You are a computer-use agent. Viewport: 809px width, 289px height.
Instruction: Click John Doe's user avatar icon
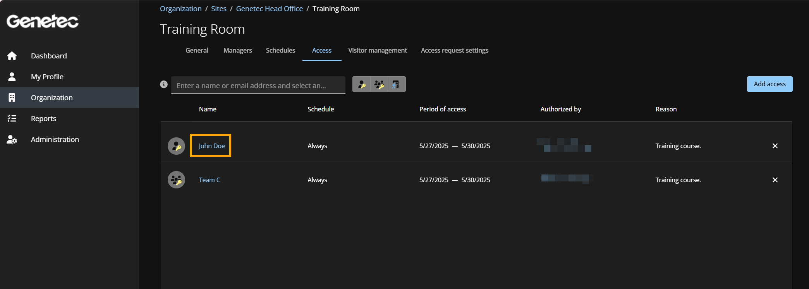point(176,146)
